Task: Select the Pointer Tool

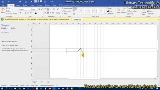Action: 67,8
